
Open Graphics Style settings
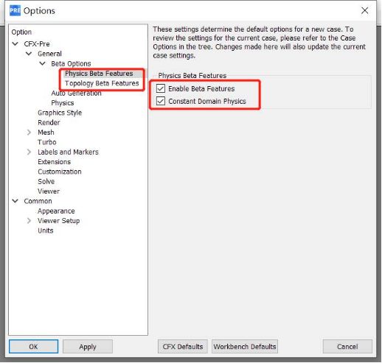click(60, 113)
